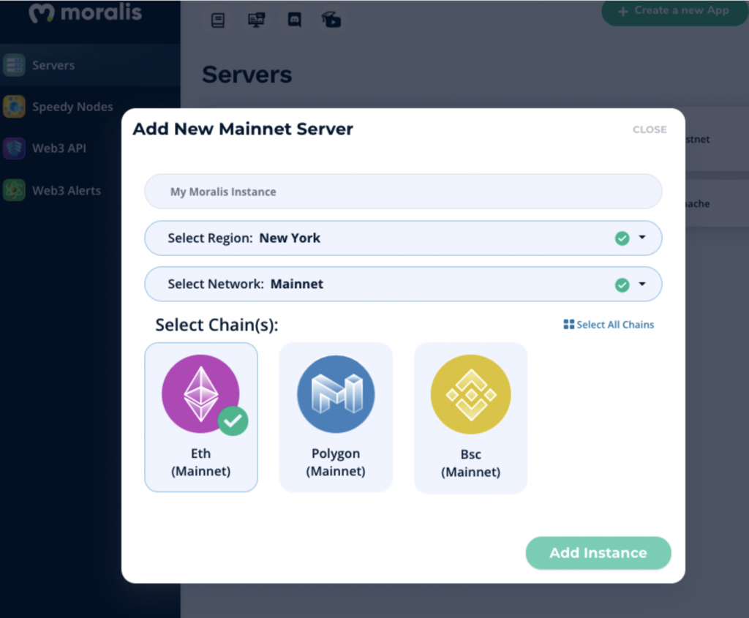Click the monitor icon in top toolbar

tap(257, 20)
